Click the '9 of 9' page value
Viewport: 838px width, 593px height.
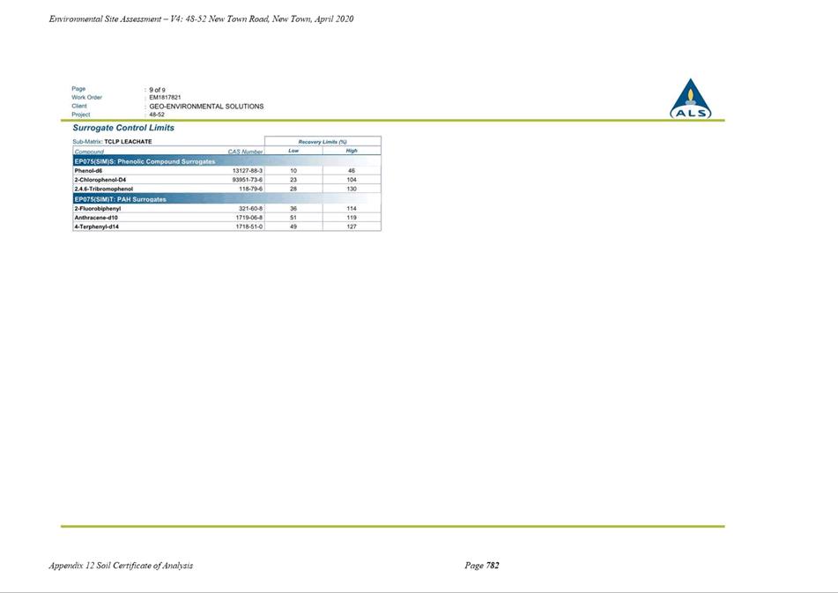click(x=157, y=90)
